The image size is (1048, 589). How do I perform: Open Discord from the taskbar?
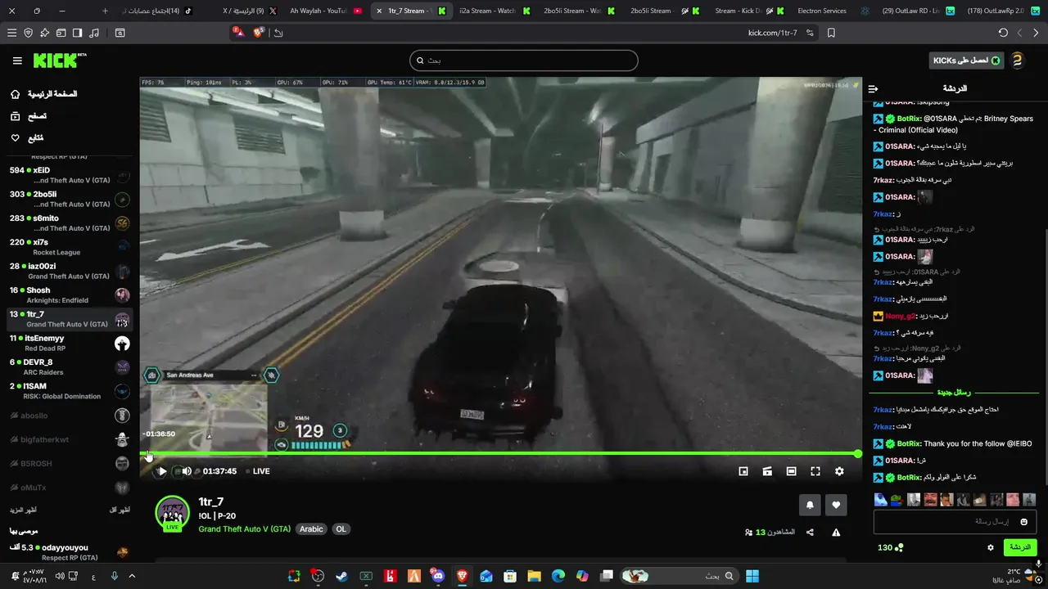(x=438, y=576)
